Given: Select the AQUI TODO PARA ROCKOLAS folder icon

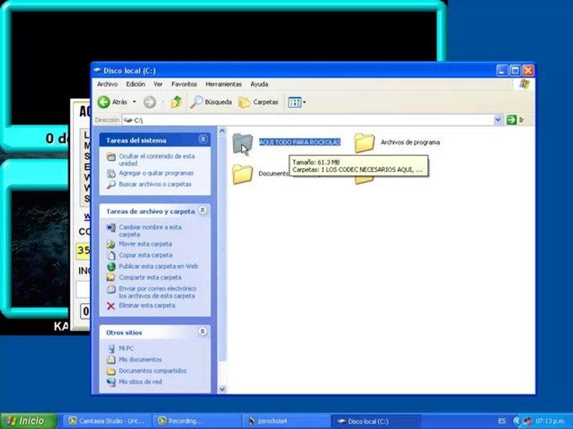Looking at the screenshot, I should tap(242, 143).
